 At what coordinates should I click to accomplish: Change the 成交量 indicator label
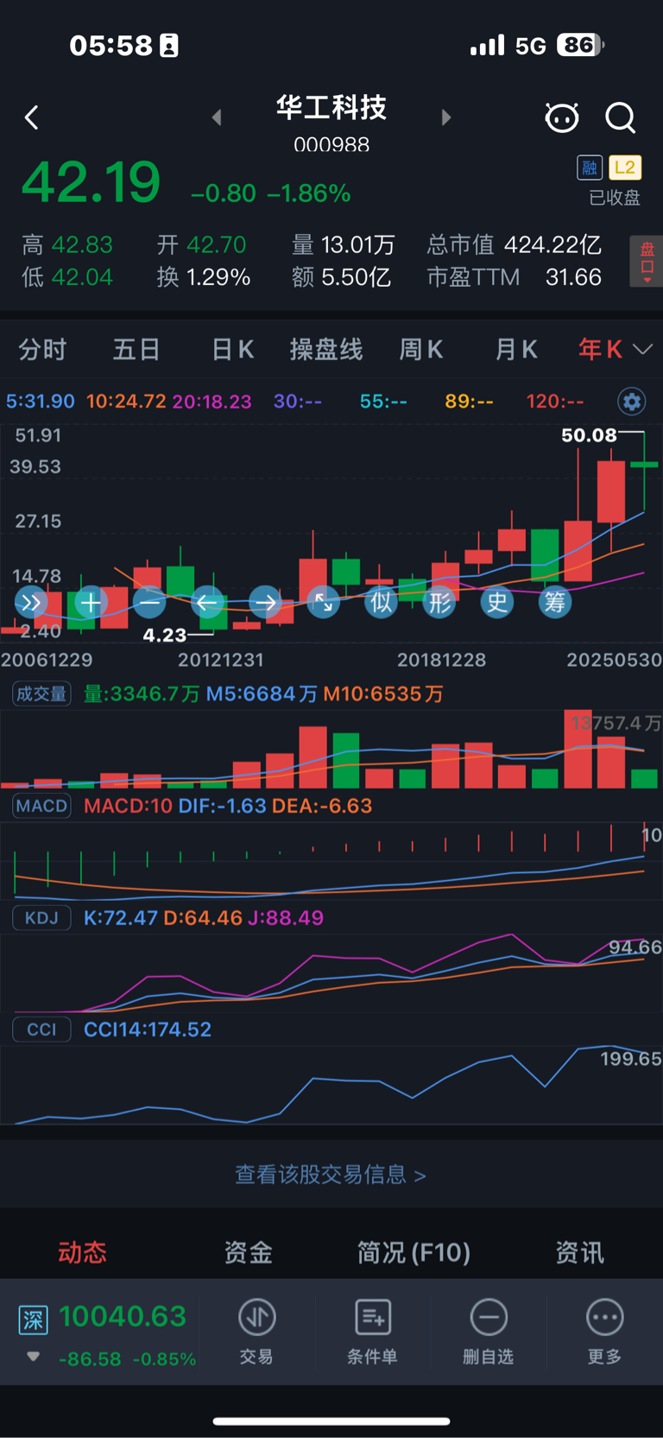point(41,694)
